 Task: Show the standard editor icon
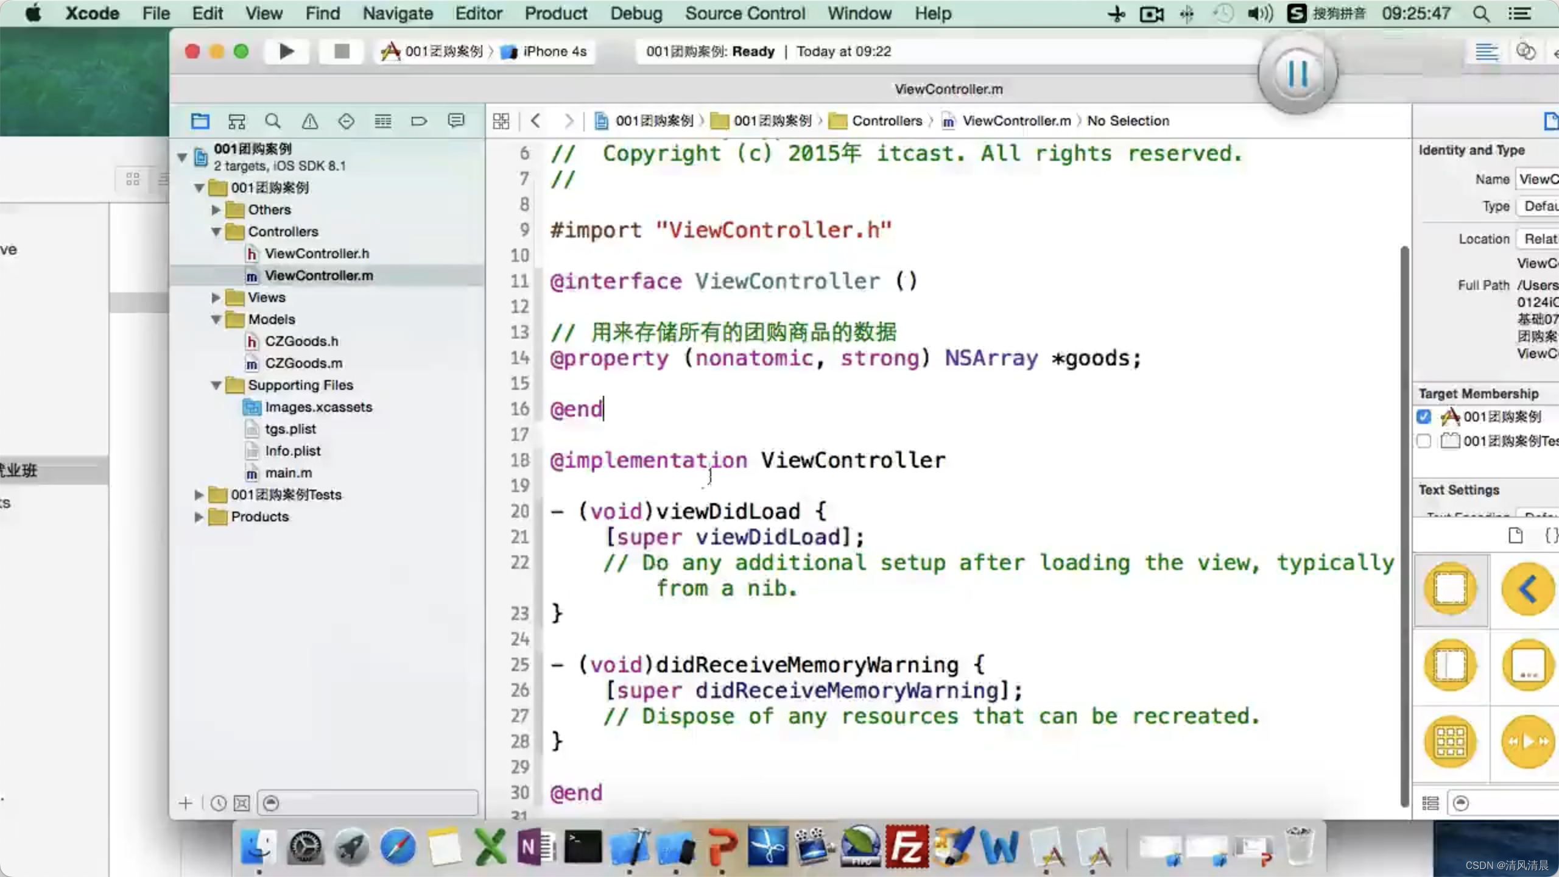point(1487,52)
